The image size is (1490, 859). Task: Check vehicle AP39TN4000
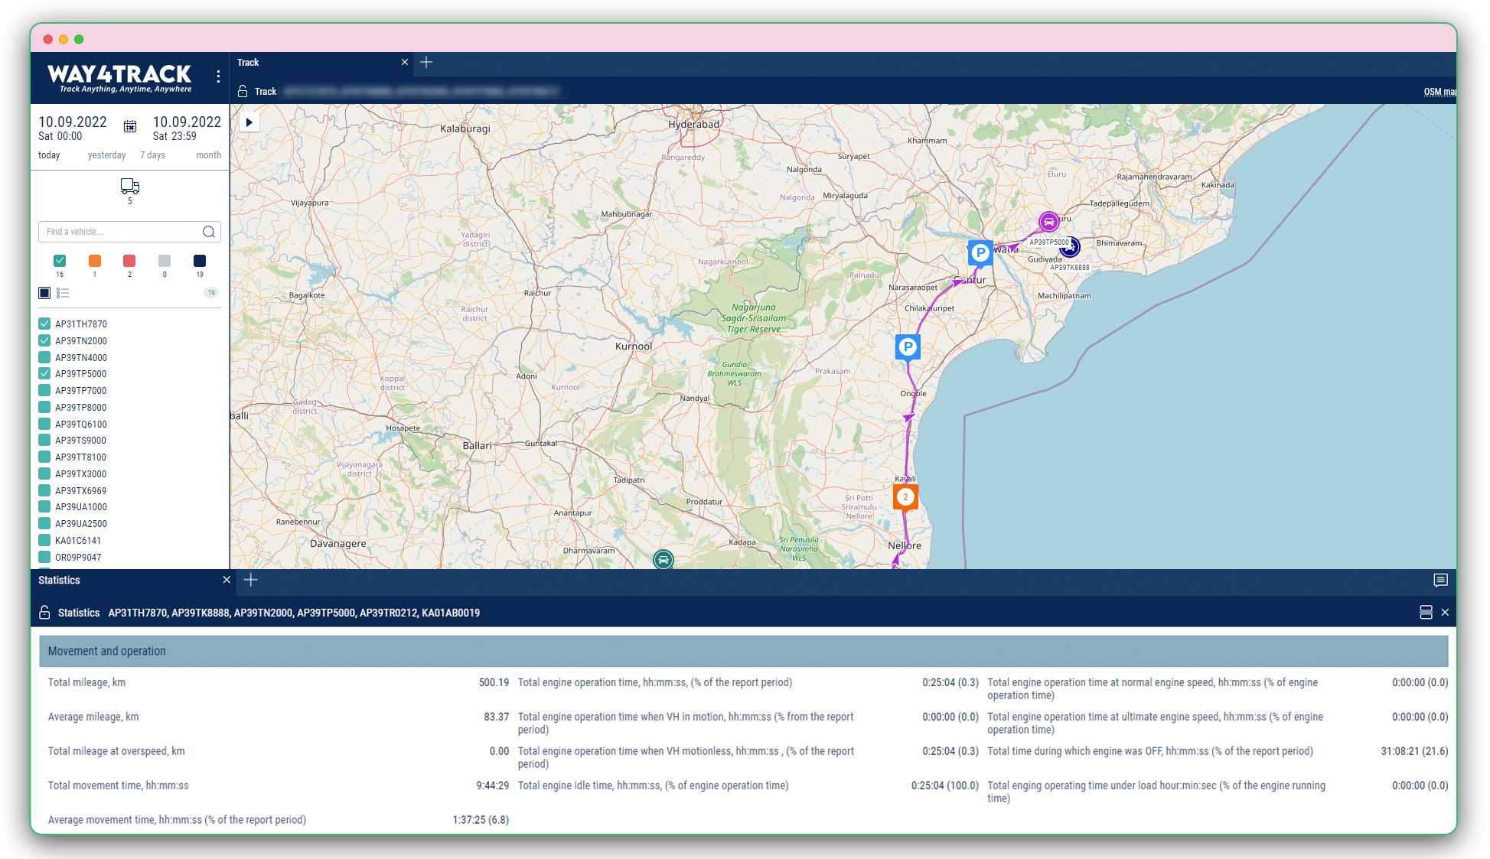(44, 358)
